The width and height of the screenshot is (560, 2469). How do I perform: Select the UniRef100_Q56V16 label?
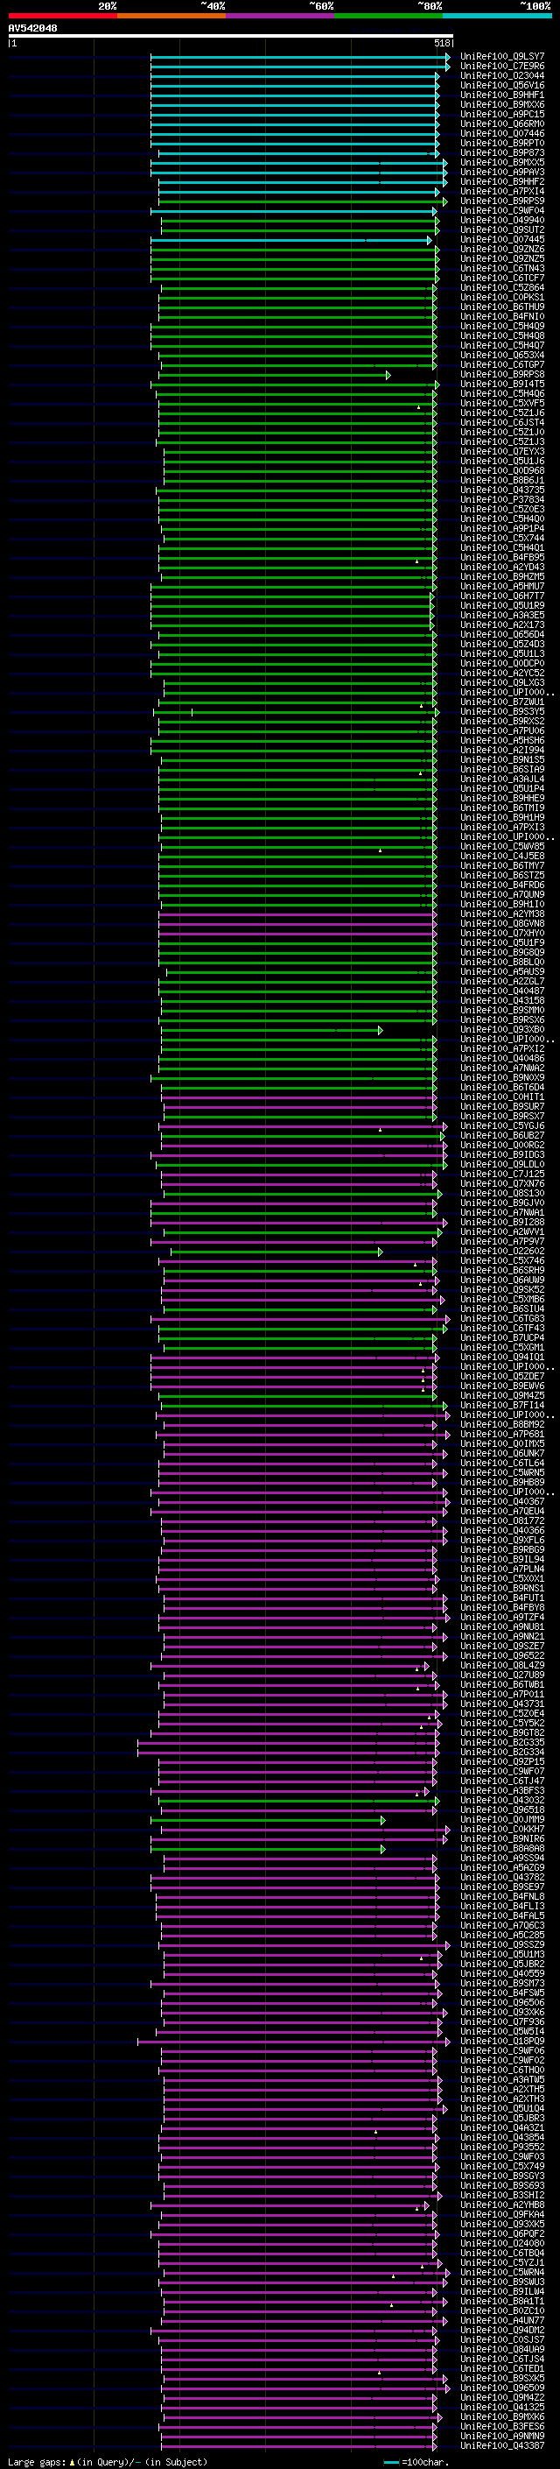502,85
